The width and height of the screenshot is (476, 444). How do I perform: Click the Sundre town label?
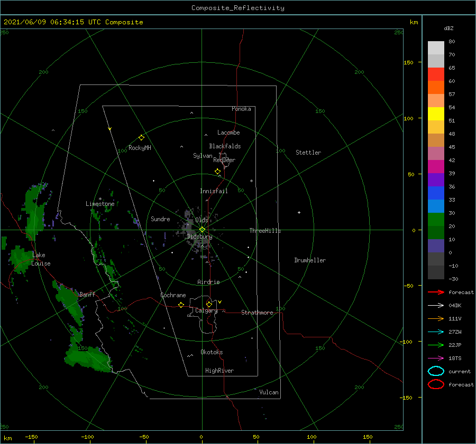click(160, 219)
